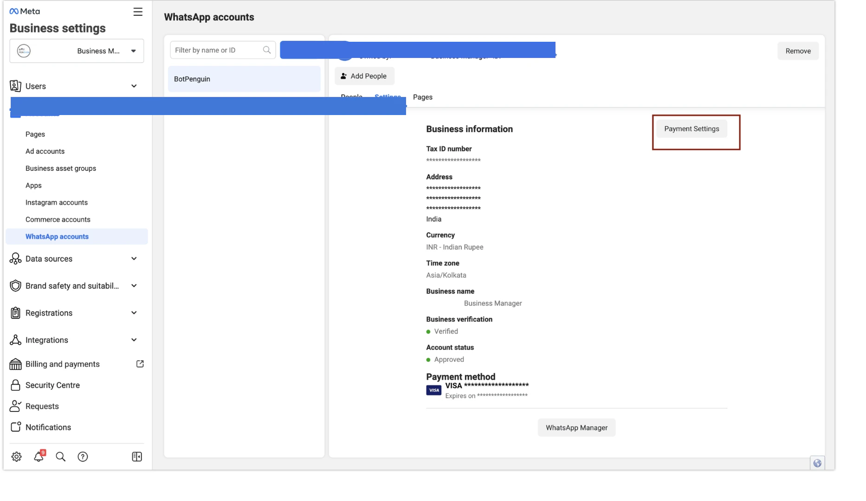Click the Business information heading
Viewport: 866px width, 501px height.
click(469, 129)
